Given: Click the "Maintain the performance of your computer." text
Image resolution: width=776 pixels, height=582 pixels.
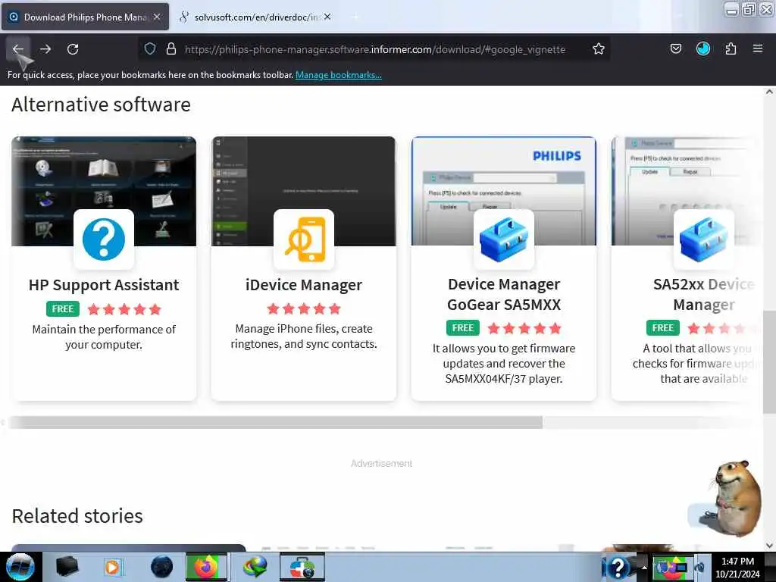Looking at the screenshot, I should point(104,337).
